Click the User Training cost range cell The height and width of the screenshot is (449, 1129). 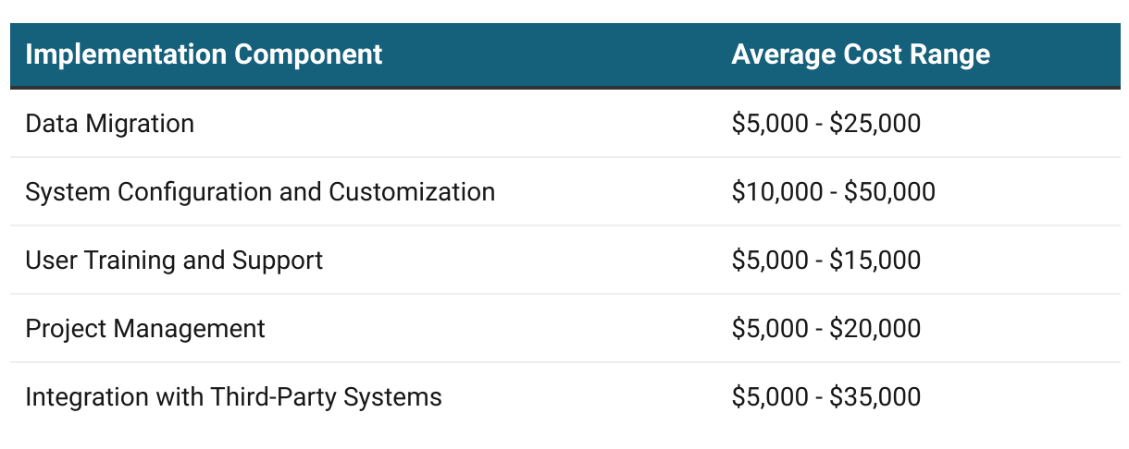point(825,261)
